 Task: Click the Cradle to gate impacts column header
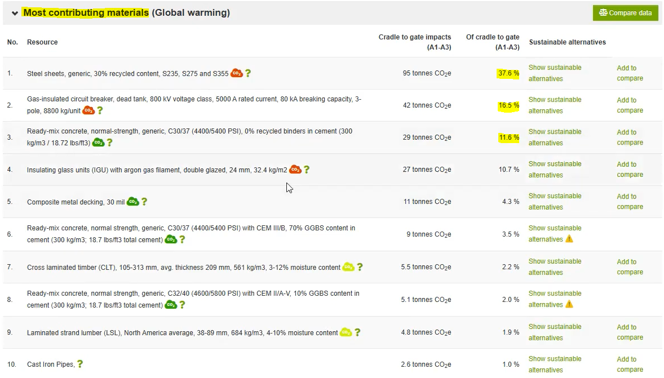pos(415,42)
